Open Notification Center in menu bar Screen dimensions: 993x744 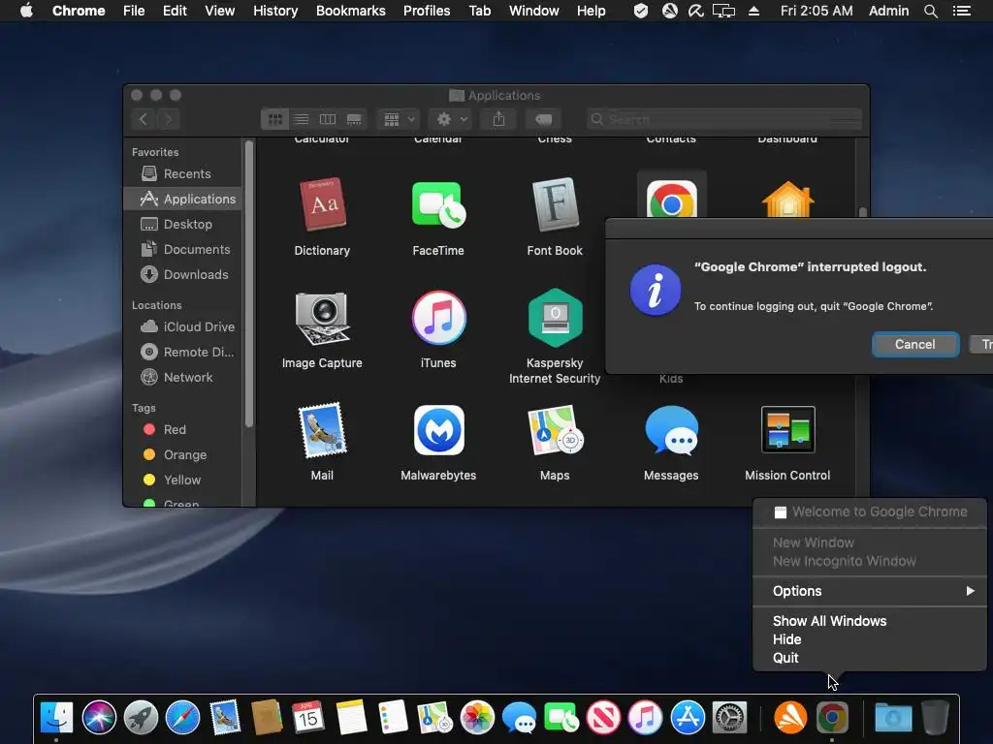pos(961,11)
